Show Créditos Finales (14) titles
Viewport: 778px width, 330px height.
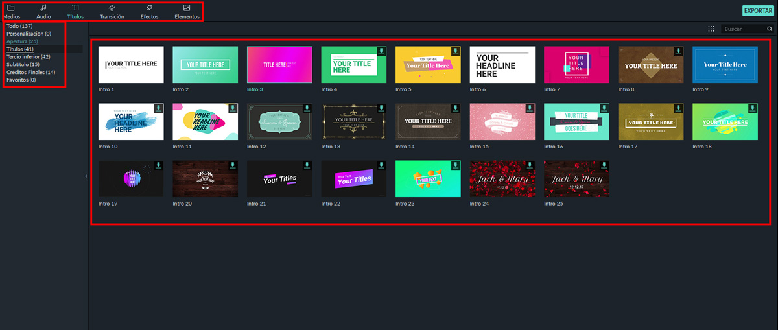(30, 72)
